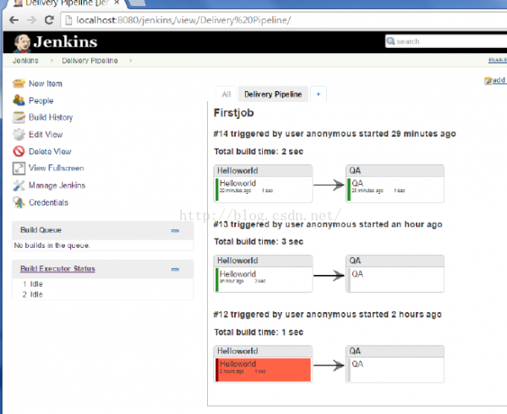Open the Credentials link
This screenshot has height=414, width=507.
tap(48, 202)
